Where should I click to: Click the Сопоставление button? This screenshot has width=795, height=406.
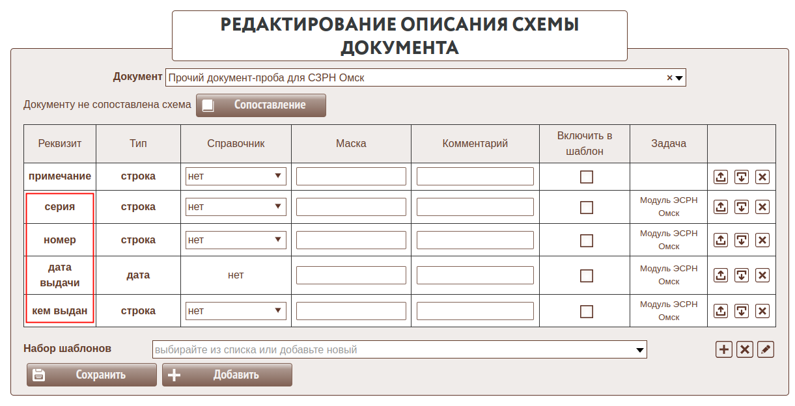[261, 105]
